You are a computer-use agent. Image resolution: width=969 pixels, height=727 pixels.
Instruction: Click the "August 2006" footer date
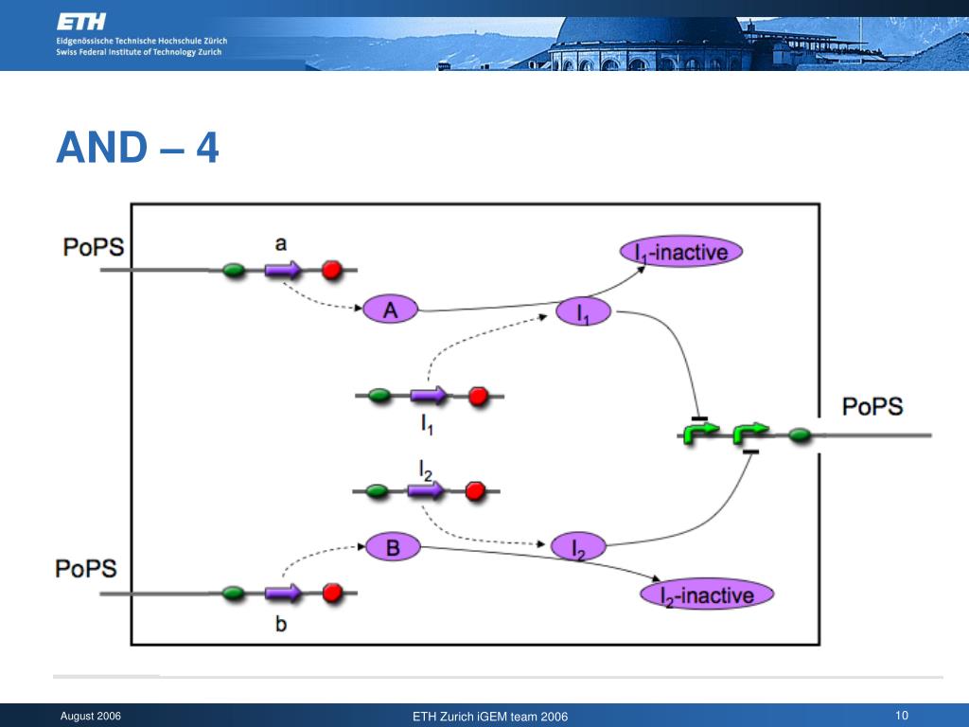[x=90, y=716]
